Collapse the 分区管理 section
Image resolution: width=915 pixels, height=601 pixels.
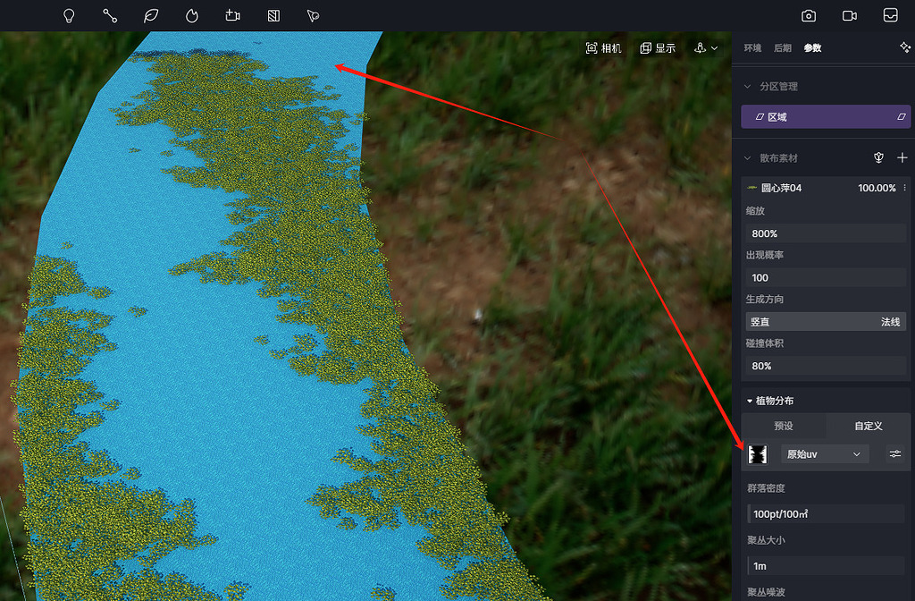pos(749,87)
